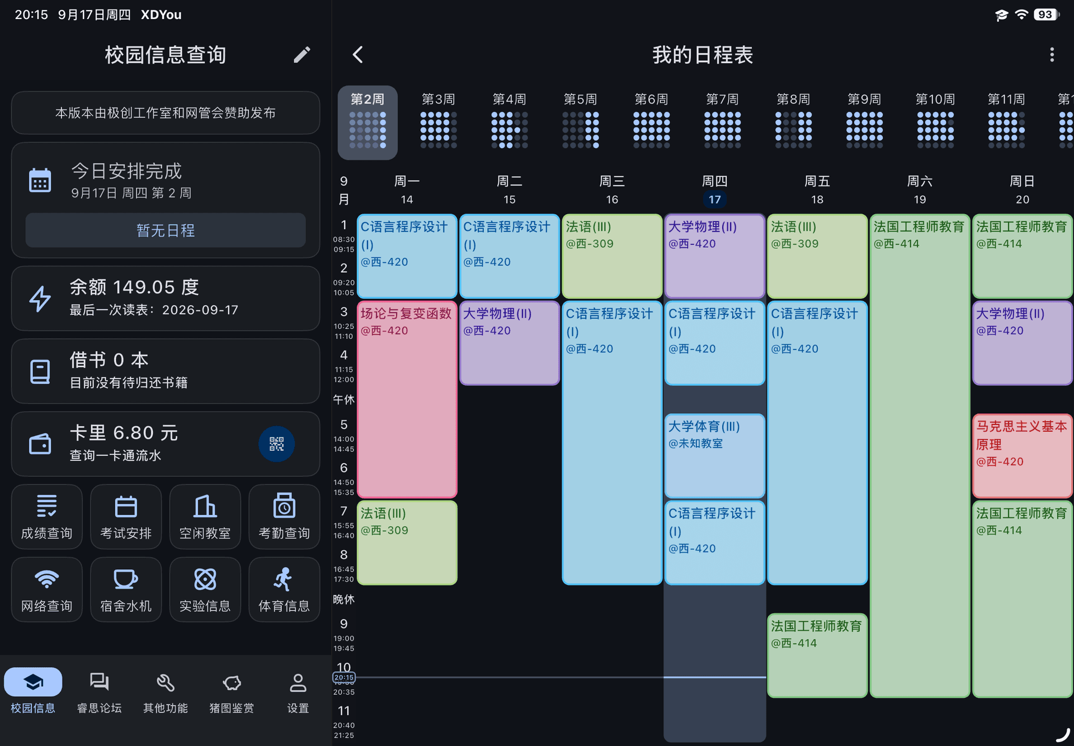Switch to 其他功能 tab

click(166, 692)
